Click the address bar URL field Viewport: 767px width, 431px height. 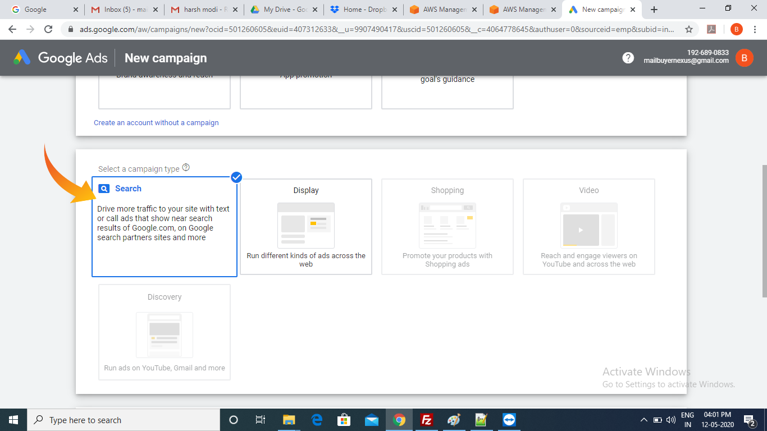click(x=376, y=29)
